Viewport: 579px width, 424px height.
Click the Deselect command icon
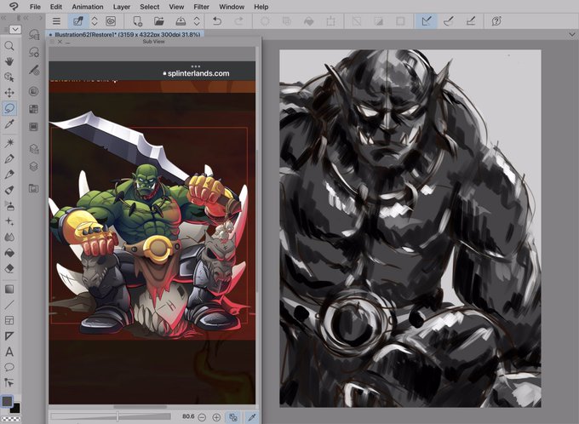(x=357, y=21)
